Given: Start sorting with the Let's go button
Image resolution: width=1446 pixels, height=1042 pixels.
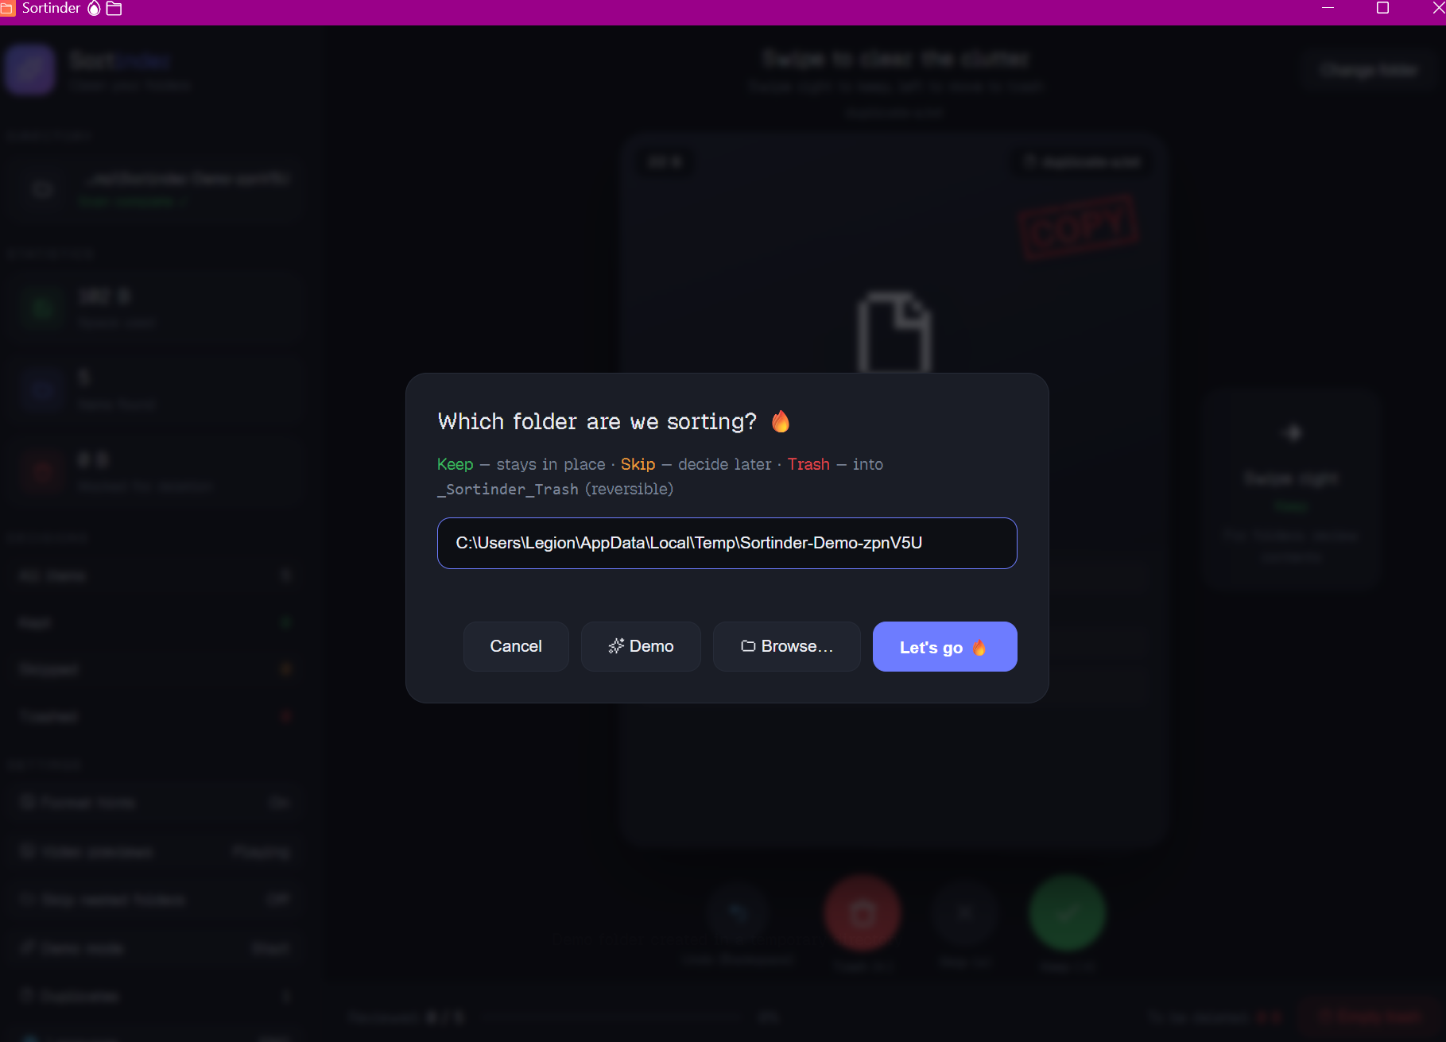Looking at the screenshot, I should tap(944, 647).
